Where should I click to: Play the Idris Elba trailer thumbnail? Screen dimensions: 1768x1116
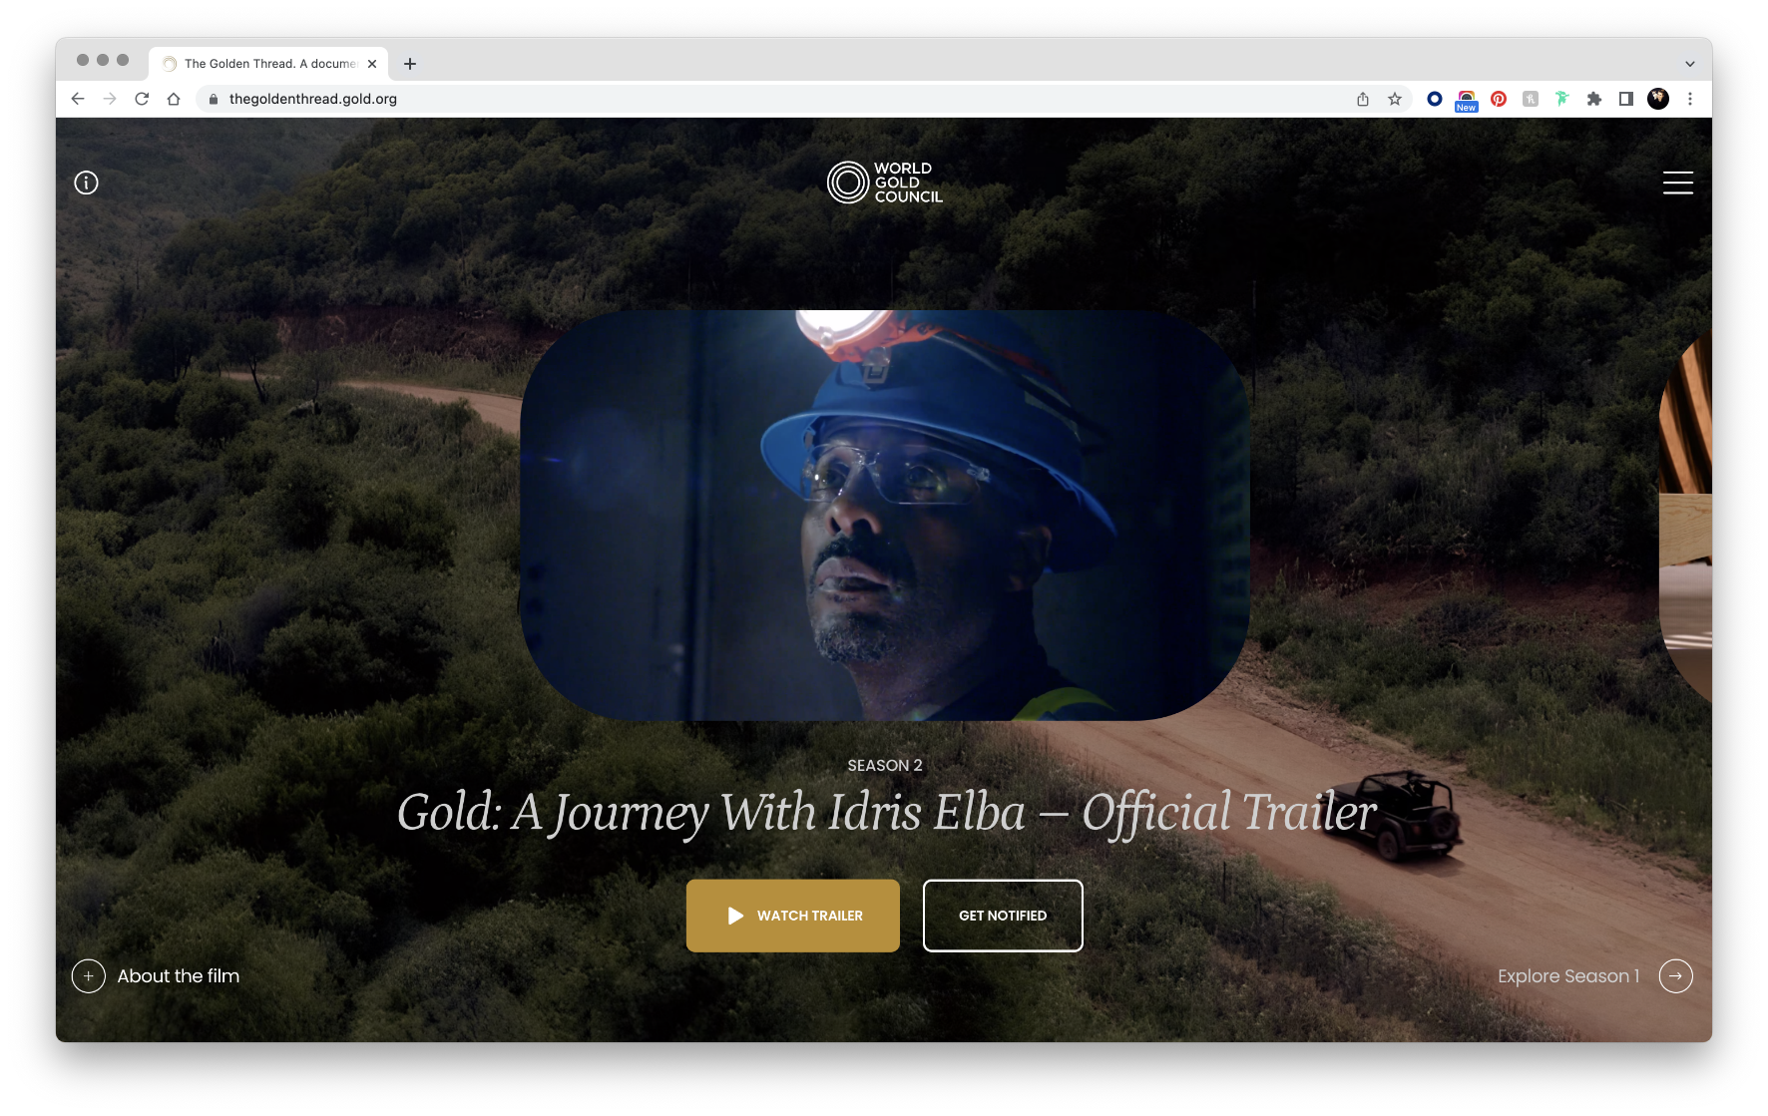point(884,516)
